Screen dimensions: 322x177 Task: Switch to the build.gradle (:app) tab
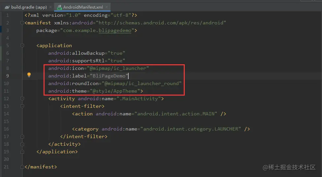29,7
